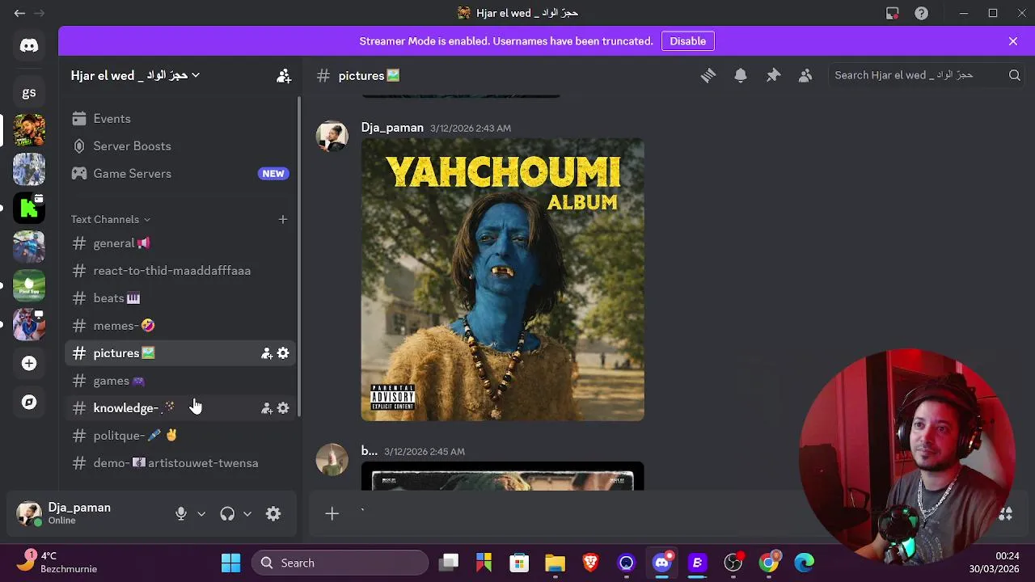Image resolution: width=1035 pixels, height=582 pixels.
Task: Open the green K server icon
Action: coord(29,208)
